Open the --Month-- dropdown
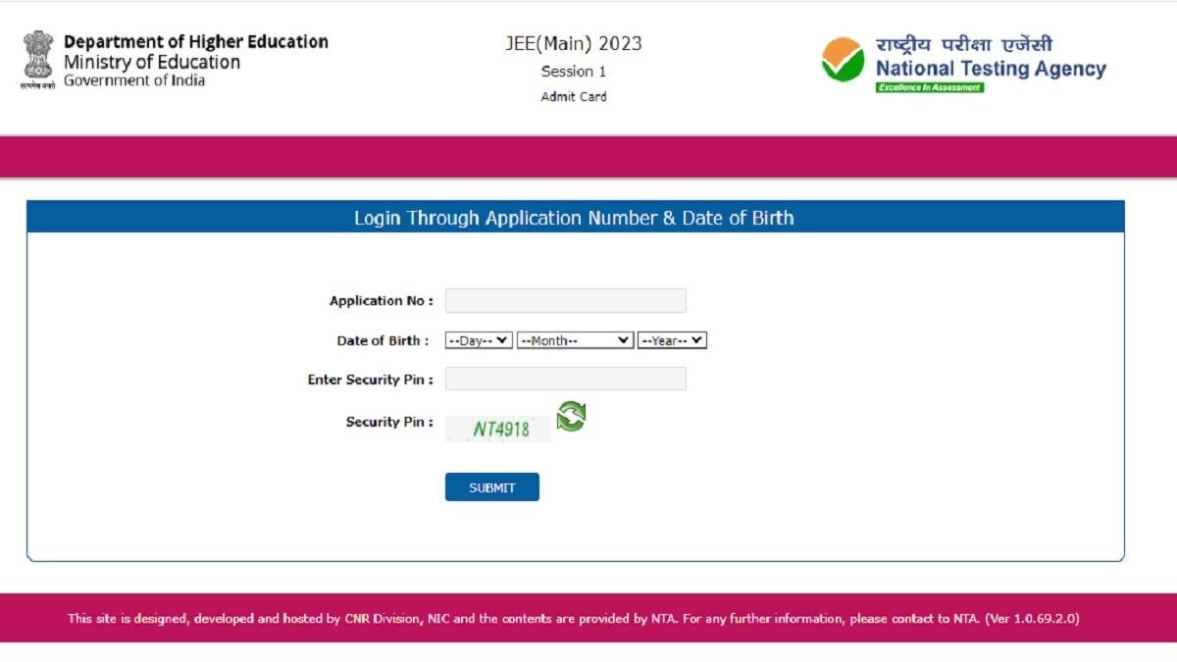This screenshot has width=1177, height=662. (x=574, y=340)
